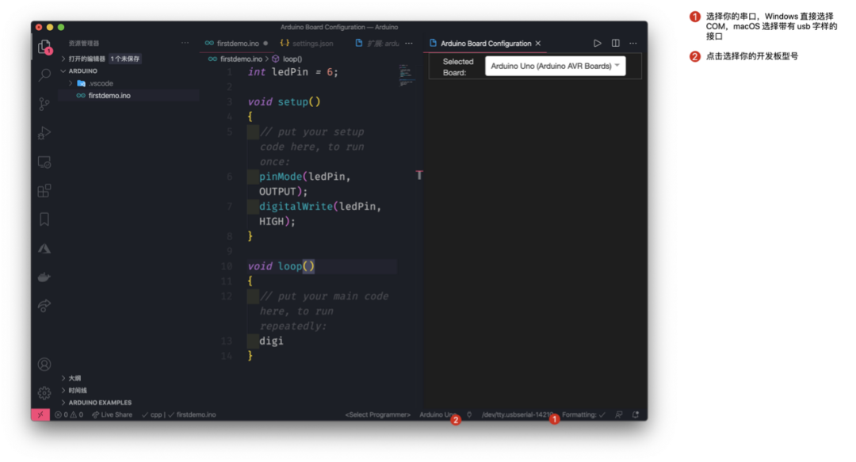Click Select Programmer in the status bar
This screenshot has height=462, width=856.
point(378,414)
